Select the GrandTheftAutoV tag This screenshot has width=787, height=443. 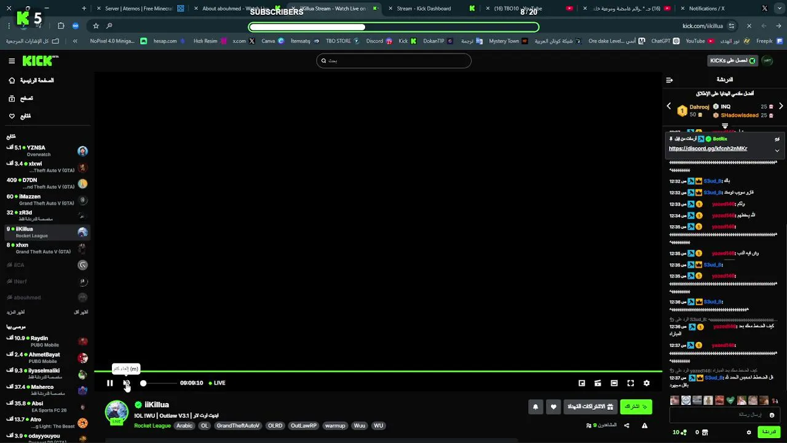point(238,426)
